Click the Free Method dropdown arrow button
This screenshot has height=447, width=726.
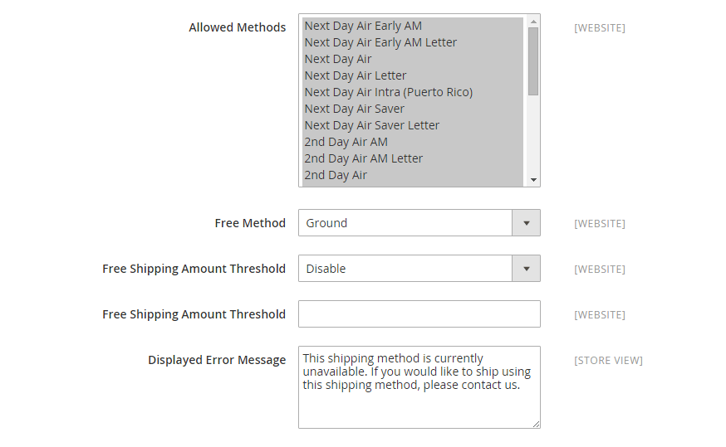click(x=526, y=223)
